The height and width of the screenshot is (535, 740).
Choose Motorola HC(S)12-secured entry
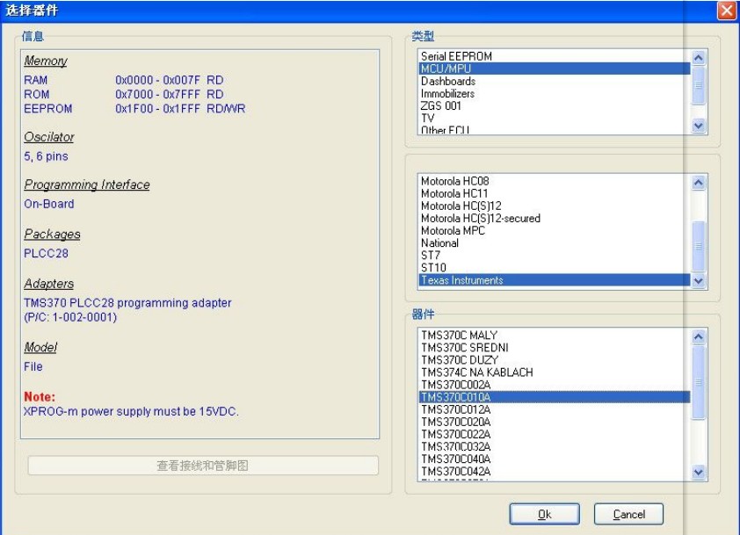pyautogui.click(x=554, y=218)
